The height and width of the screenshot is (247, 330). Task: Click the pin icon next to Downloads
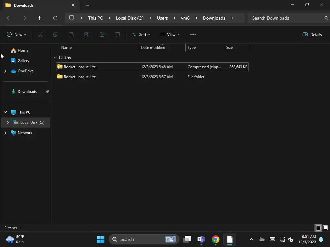(x=48, y=92)
